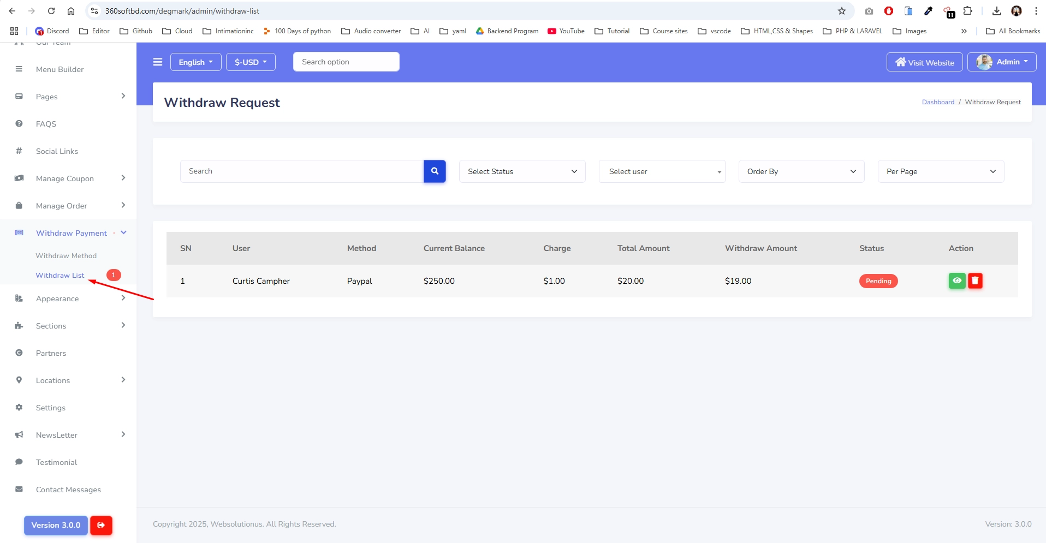Click the Testimonial comment icon
The width and height of the screenshot is (1046, 543).
click(x=19, y=462)
